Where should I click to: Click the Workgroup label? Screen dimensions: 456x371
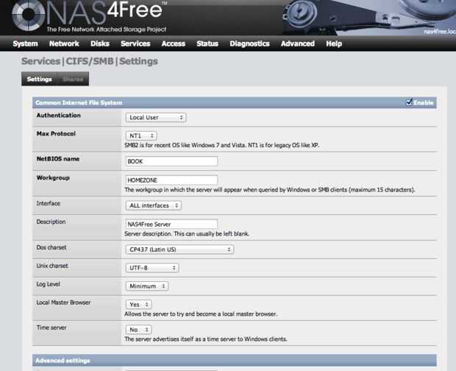pyautogui.click(x=53, y=178)
